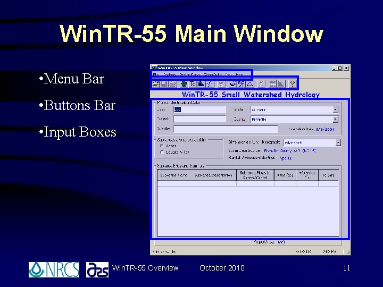
Task: Open the ProjectData menu
Action: pos(189,74)
